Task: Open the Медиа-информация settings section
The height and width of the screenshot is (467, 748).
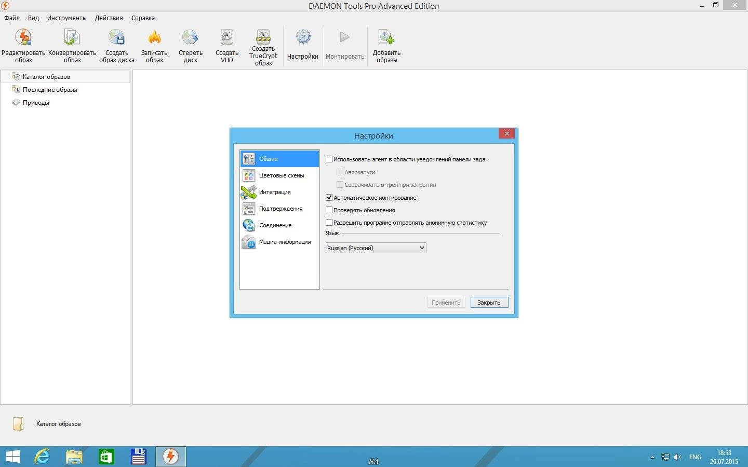Action: 279,242
